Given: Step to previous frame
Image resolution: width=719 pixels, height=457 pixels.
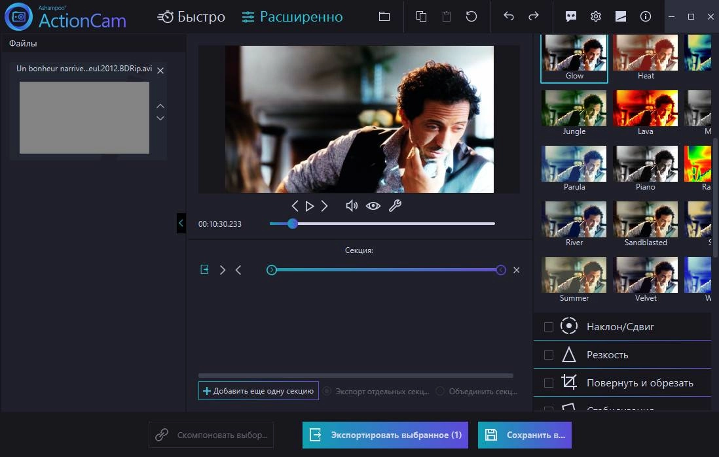Looking at the screenshot, I should 295,206.
